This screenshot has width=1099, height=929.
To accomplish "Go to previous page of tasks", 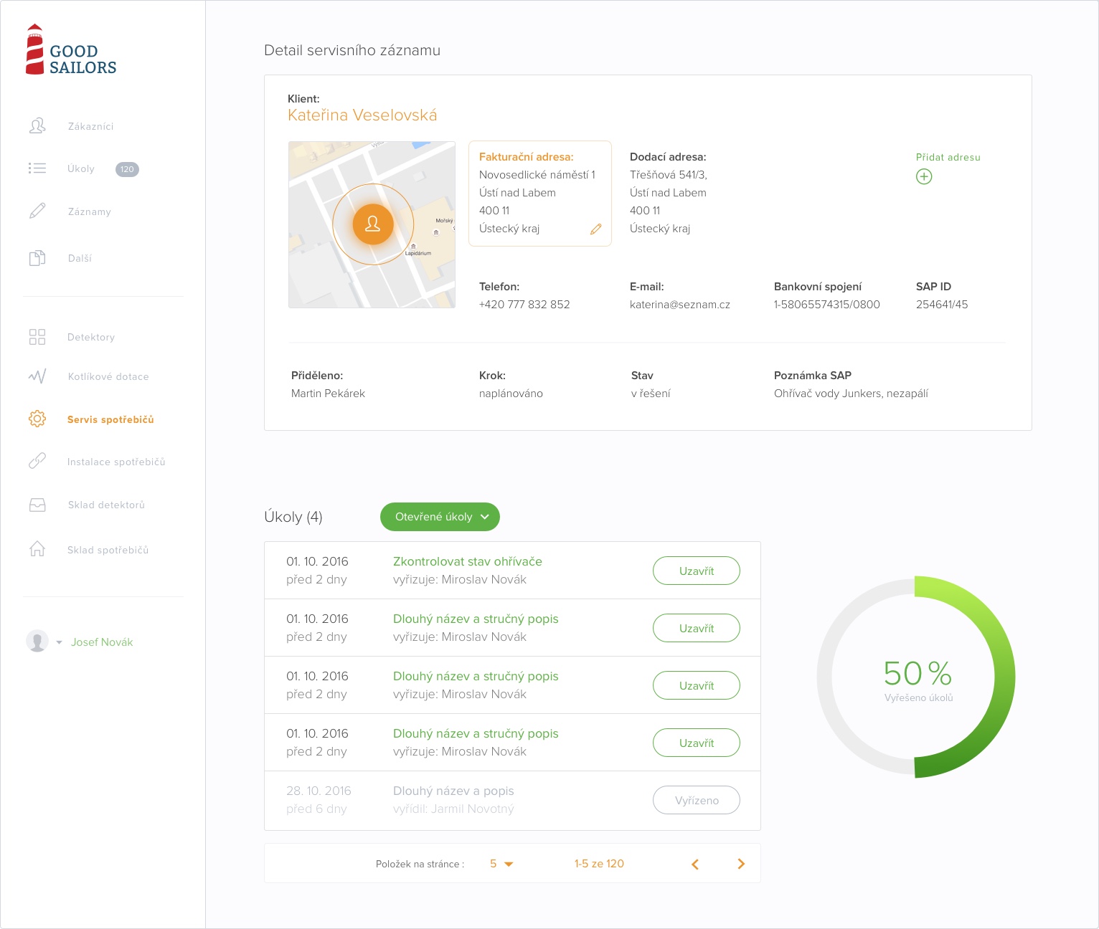I will [x=694, y=864].
